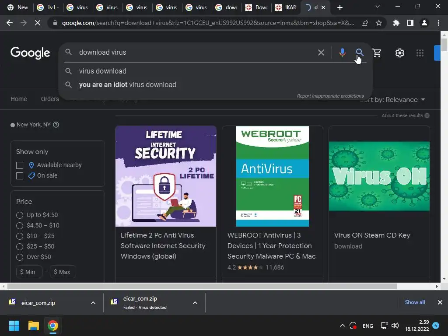This screenshot has width=448, height=336.
Task: Bookmark this page with the star
Action: [x=379, y=23]
